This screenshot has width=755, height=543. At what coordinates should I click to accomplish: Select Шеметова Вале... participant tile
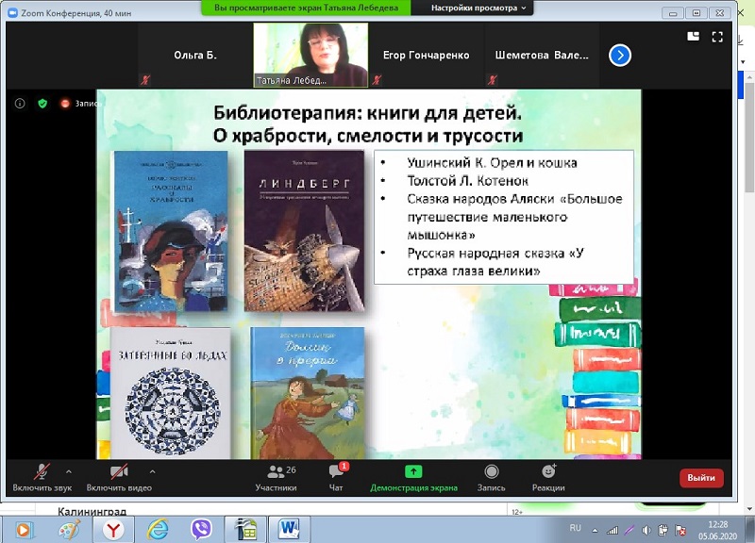(542, 55)
